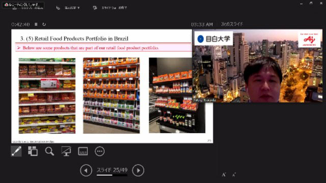Viewport: 326px width, 183px height.
Task: Click the current slide preview image
Action: 112,86
